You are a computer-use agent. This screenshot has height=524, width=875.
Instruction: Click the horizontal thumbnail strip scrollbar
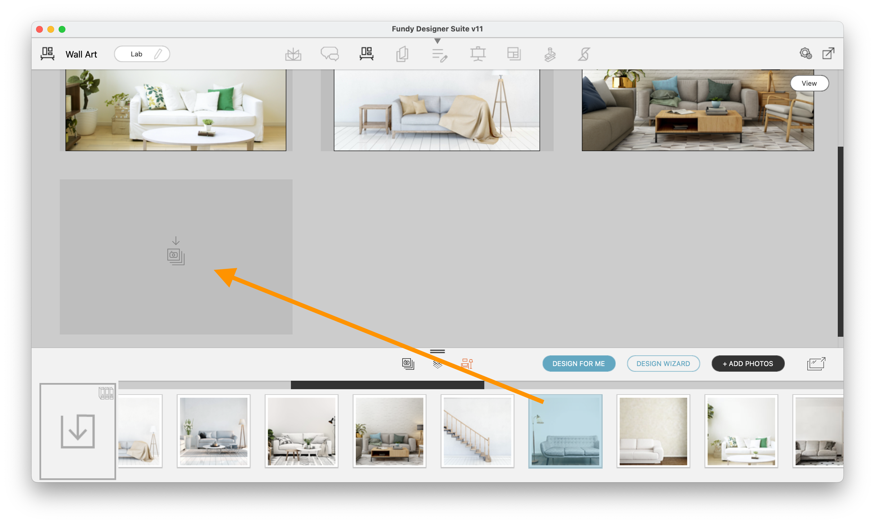(387, 385)
